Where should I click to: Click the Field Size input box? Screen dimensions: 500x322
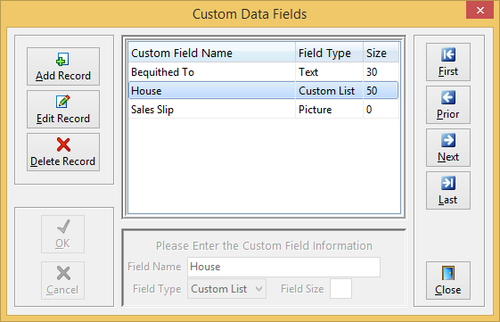point(340,289)
